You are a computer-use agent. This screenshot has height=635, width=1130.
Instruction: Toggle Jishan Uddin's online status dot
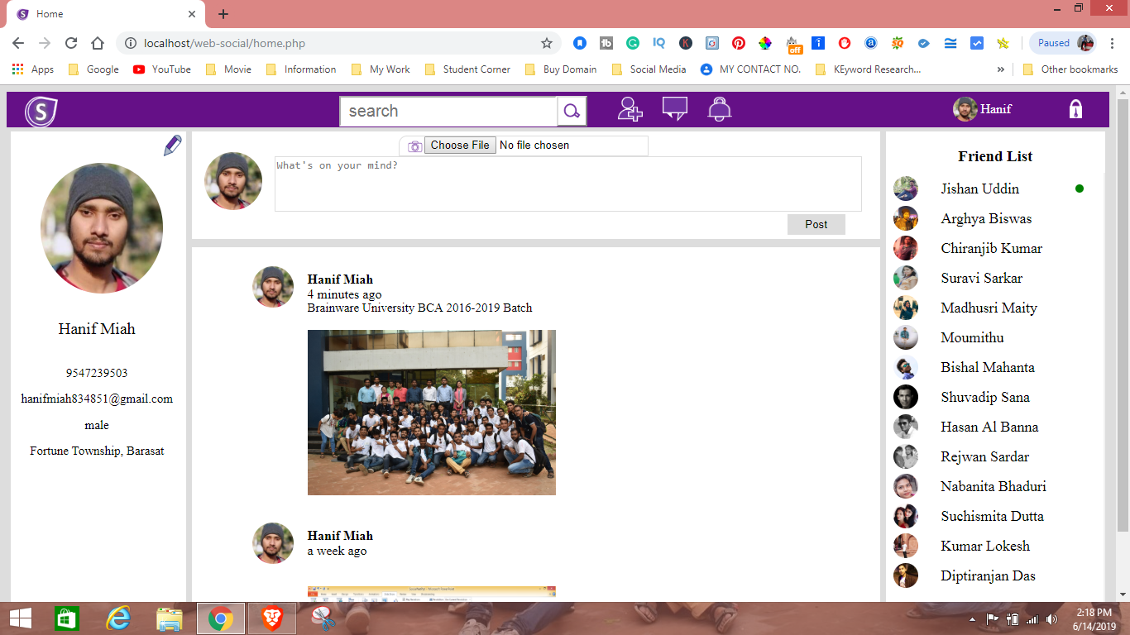(x=1080, y=189)
